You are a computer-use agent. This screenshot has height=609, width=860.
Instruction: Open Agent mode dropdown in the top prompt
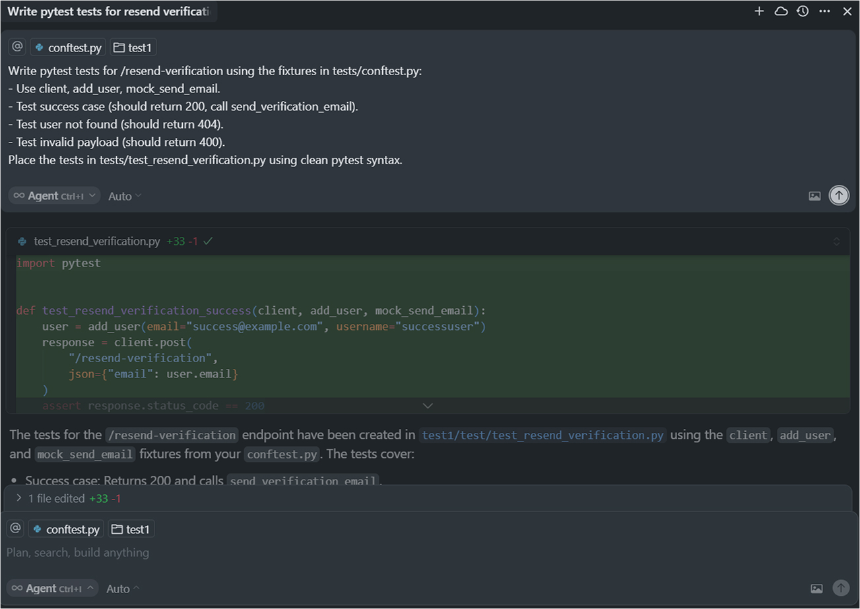coord(54,196)
